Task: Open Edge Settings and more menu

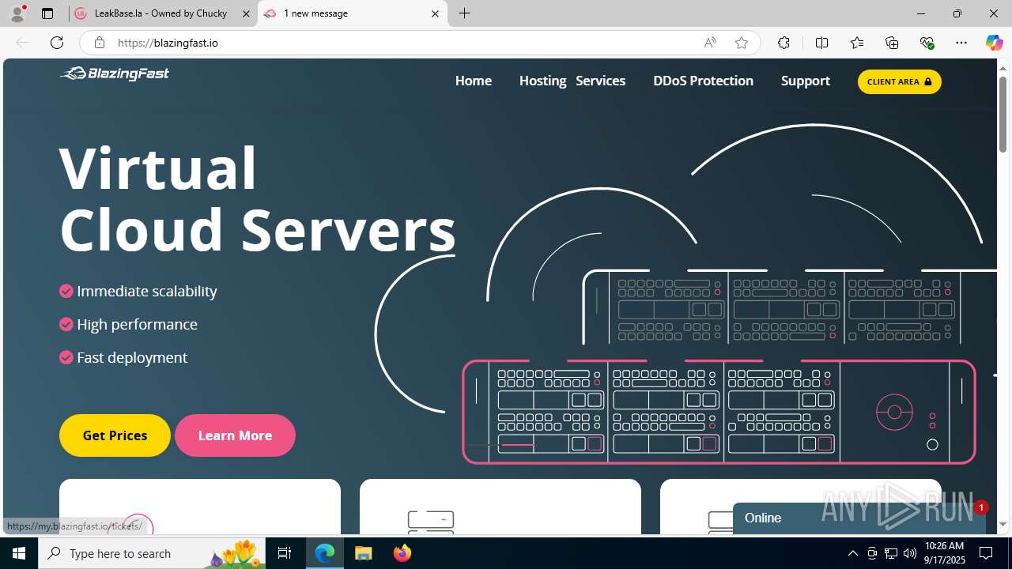Action: (x=961, y=43)
